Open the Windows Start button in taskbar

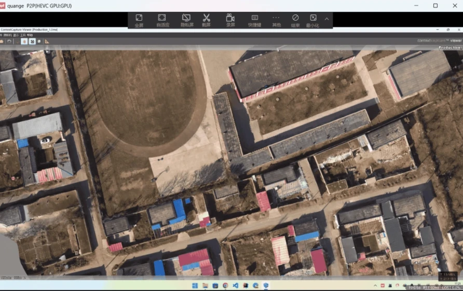click(x=195, y=285)
